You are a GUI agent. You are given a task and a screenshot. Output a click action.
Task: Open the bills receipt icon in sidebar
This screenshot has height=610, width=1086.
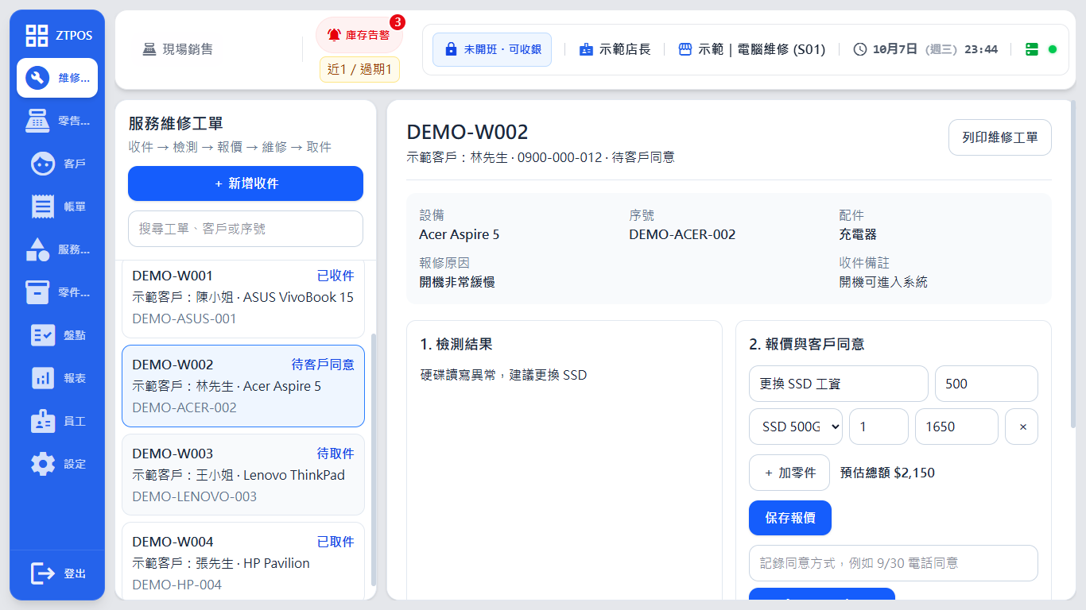click(x=43, y=207)
